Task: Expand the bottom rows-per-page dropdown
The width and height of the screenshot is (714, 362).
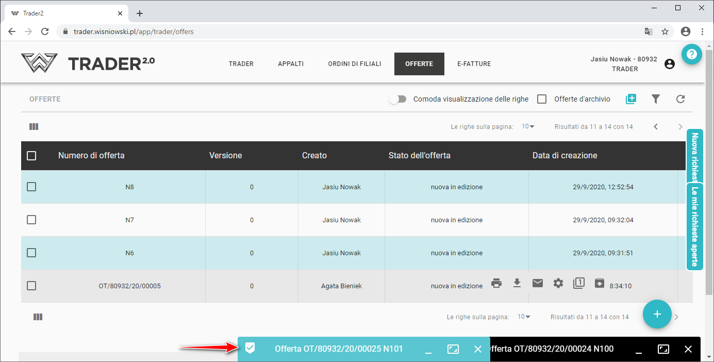Action: pyautogui.click(x=524, y=317)
